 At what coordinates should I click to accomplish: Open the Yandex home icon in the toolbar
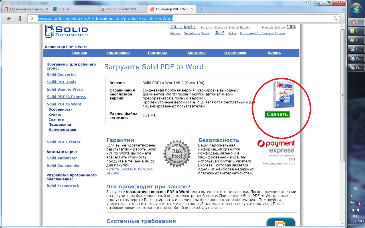pyautogui.click(x=20, y=19)
